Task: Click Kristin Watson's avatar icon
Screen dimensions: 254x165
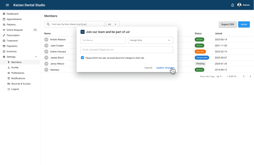Action: (x=46, y=39)
